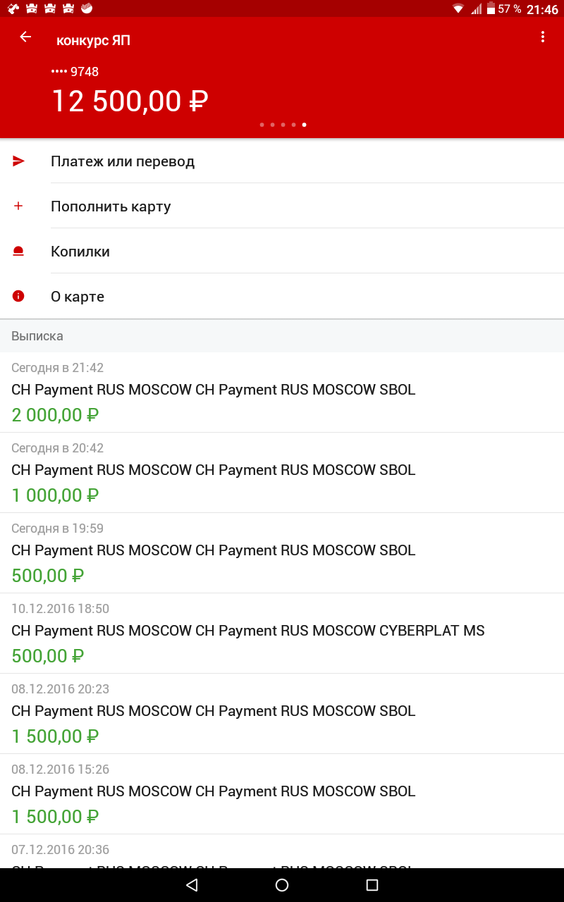Tap Android home circle button
Image resolution: width=564 pixels, height=902 pixels.
(282, 885)
